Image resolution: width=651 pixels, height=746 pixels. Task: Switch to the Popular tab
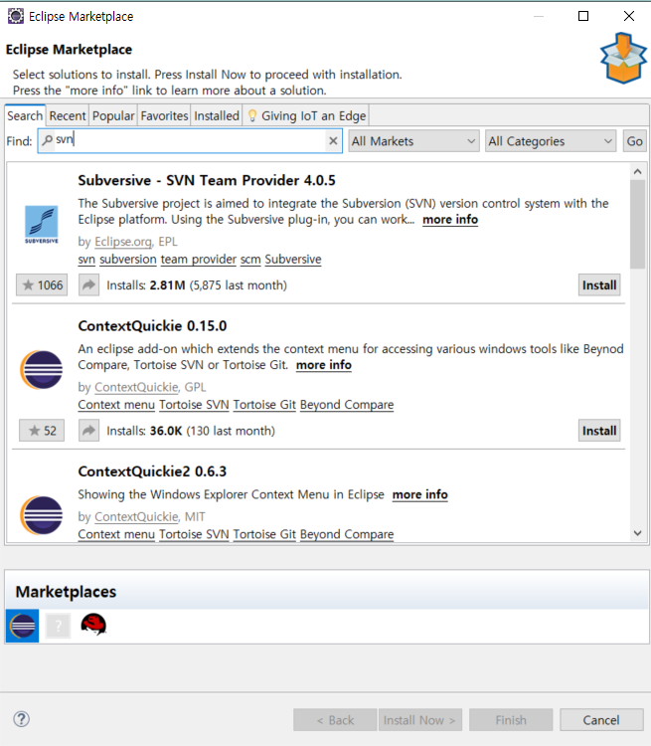point(113,115)
